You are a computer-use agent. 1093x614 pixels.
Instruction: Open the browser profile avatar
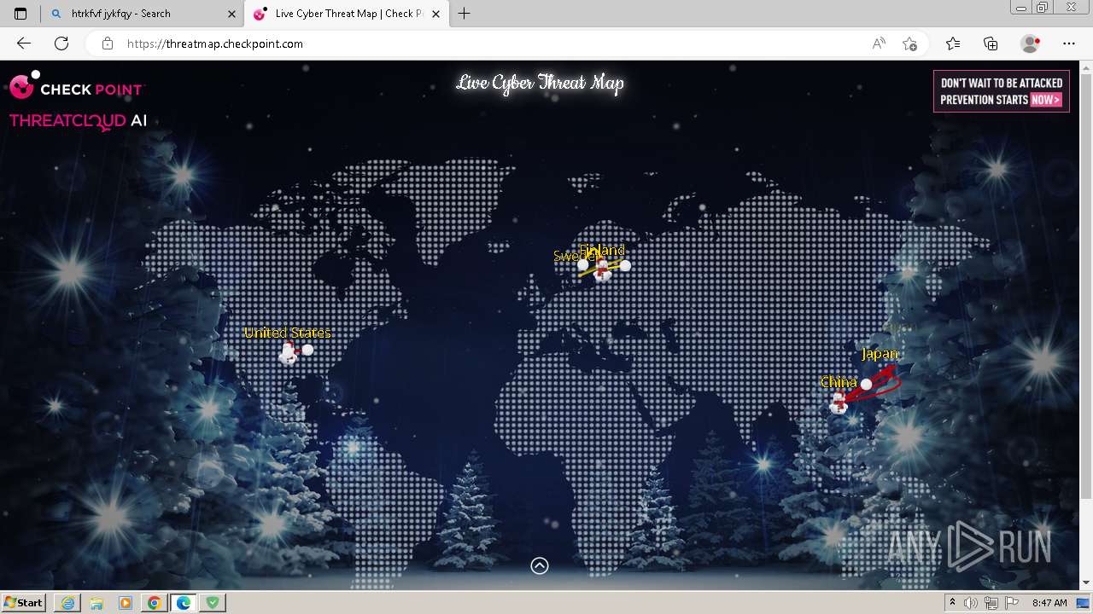click(1031, 43)
